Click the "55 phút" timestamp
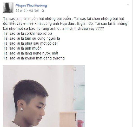 pyautogui.click(x=21, y=11)
